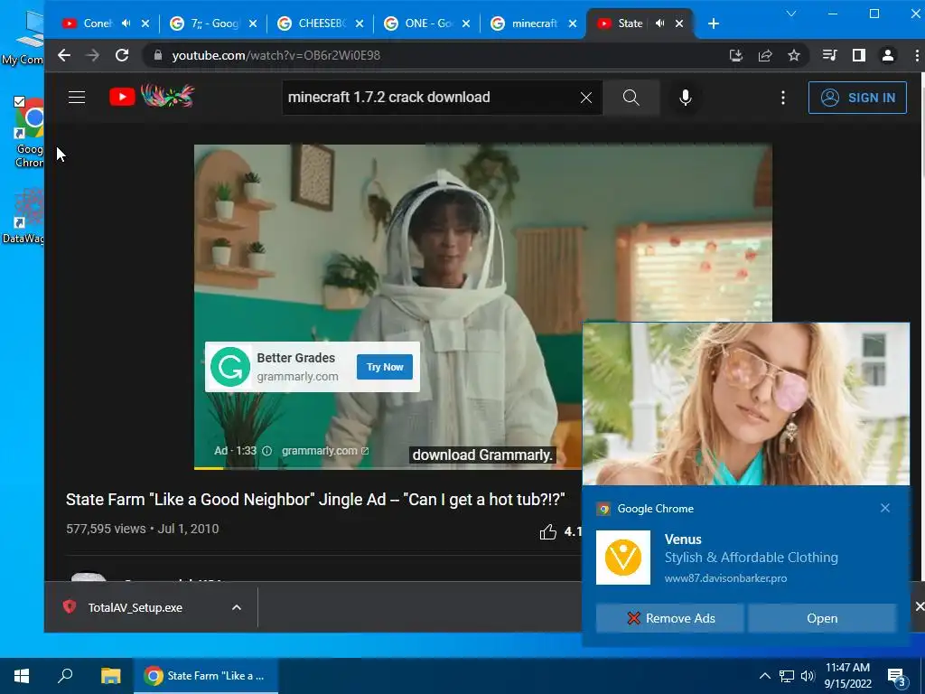This screenshot has height=694, width=925.
Task: Select the My Computer desktop icon
Action: tap(23, 39)
